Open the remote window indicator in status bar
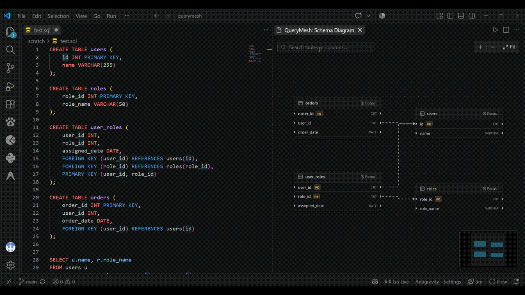525x295 pixels. click(9, 282)
